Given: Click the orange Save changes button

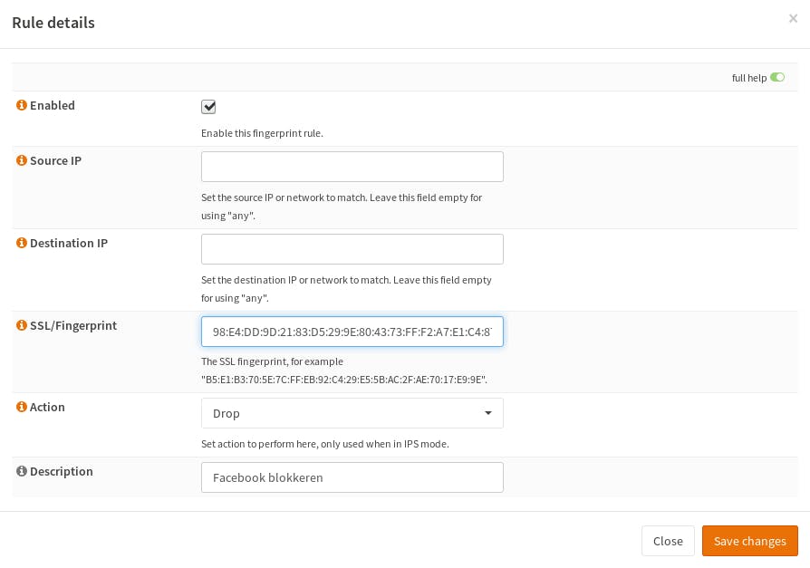Looking at the screenshot, I should (x=749, y=541).
